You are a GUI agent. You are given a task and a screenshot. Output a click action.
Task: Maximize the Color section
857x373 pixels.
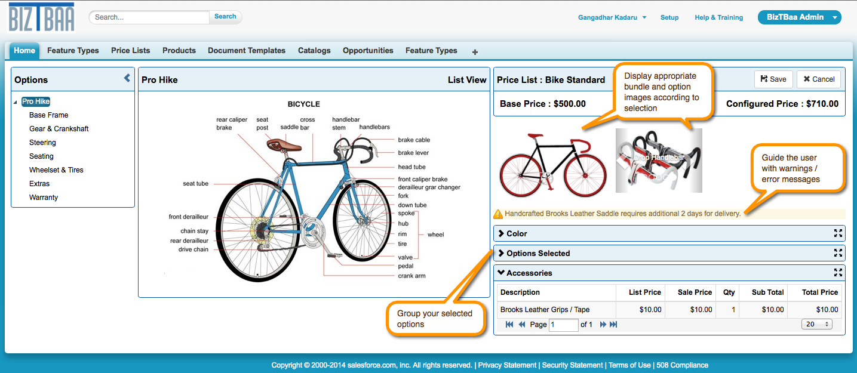tap(838, 233)
